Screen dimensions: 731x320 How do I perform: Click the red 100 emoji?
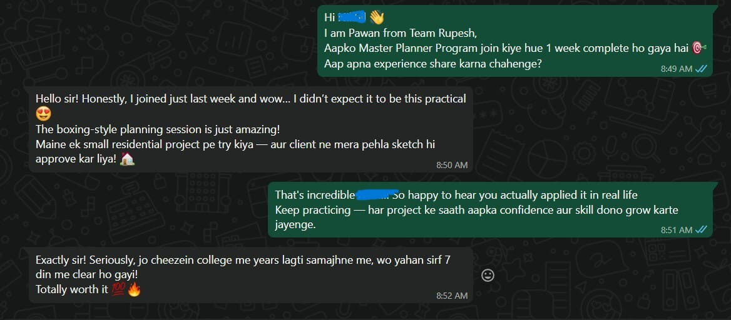click(118, 289)
